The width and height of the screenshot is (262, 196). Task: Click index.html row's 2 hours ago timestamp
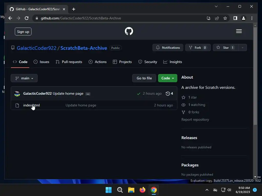point(163,105)
